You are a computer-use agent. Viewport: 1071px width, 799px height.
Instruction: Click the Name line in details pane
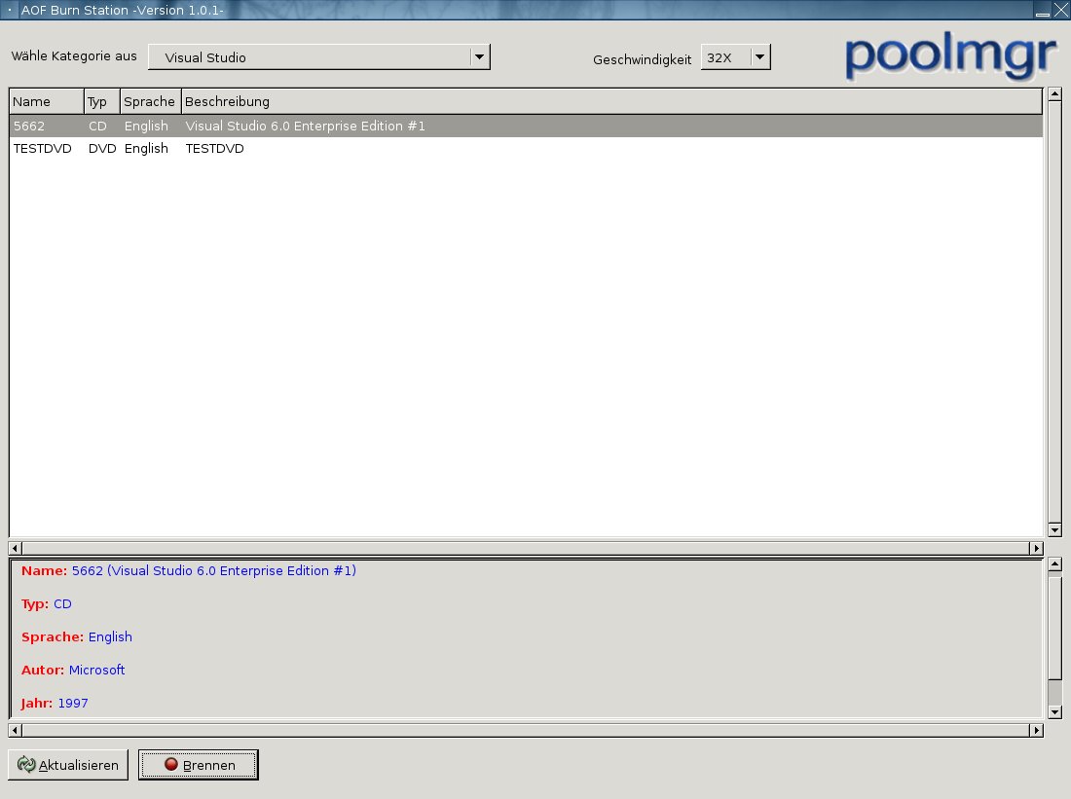pos(189,571)
